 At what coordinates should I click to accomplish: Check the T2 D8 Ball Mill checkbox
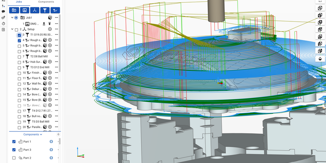point(19,57)
